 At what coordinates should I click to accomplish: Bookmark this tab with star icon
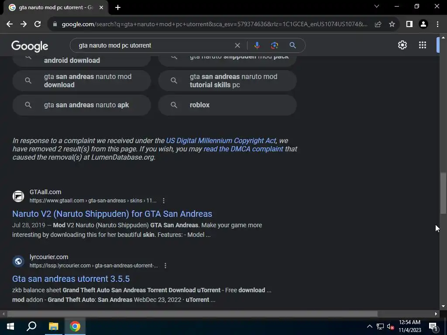392,24
